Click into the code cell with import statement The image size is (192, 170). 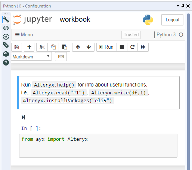click(x=98, y=146)
